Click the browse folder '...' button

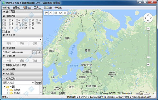click(x=34, y=52)
